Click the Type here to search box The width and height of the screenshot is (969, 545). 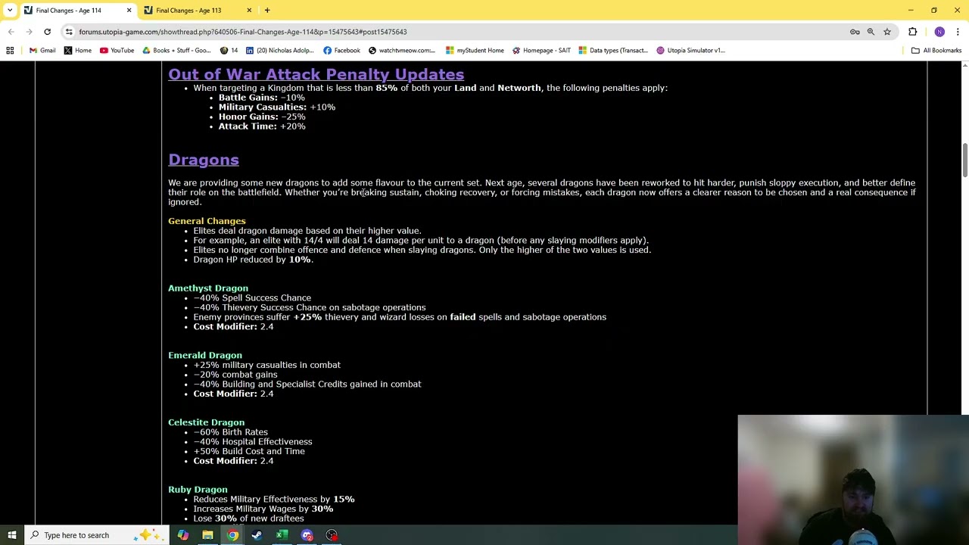point(95,535)
